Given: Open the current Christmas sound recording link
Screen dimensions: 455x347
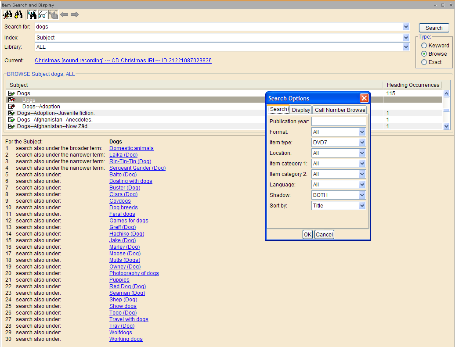Looking at the screenshot, I should coord(123,61).
